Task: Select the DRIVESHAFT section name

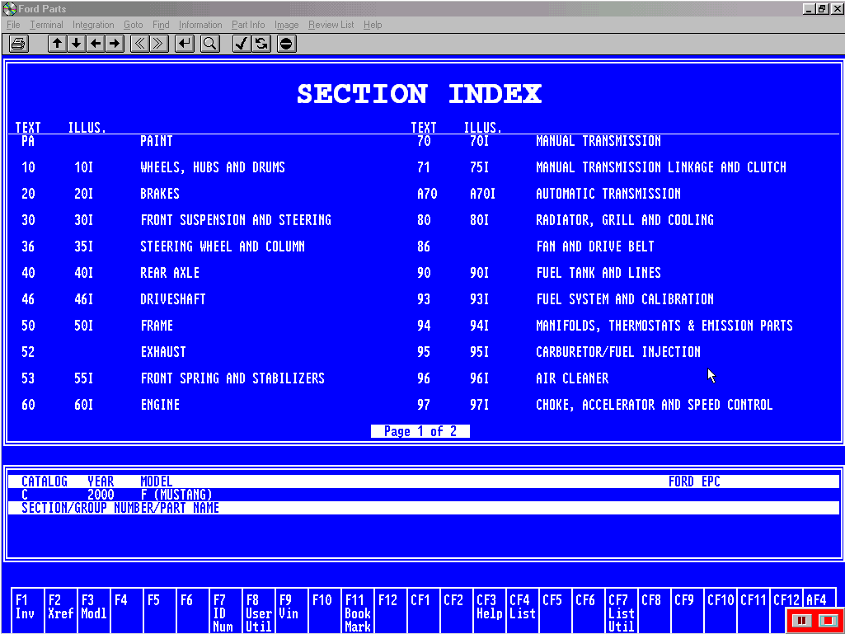Action: [173, 299]
